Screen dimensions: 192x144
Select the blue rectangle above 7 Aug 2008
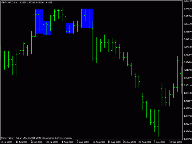click(87, 18)
